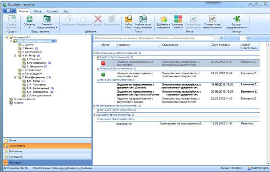Expand the На согласование group
Screen dimensions: 270x172
click(93, 106)
